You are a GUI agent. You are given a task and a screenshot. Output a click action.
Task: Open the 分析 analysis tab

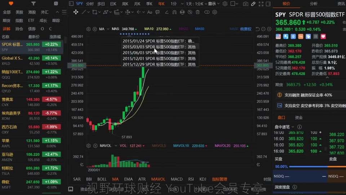(x=314, y=4)
